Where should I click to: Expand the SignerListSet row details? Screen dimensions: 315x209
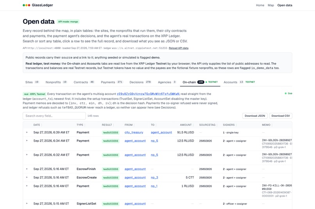[27, 204]
